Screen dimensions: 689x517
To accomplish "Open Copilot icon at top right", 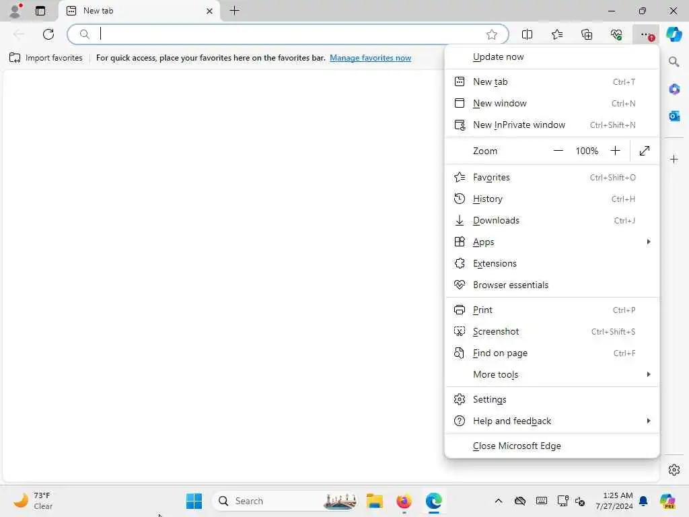I will tap(674, 34).
